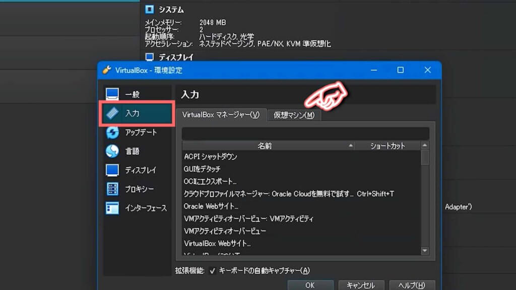This screenshot has height=290, width=516.
Task: Select the Oracle Webサイト row
Action: point(301,206)
